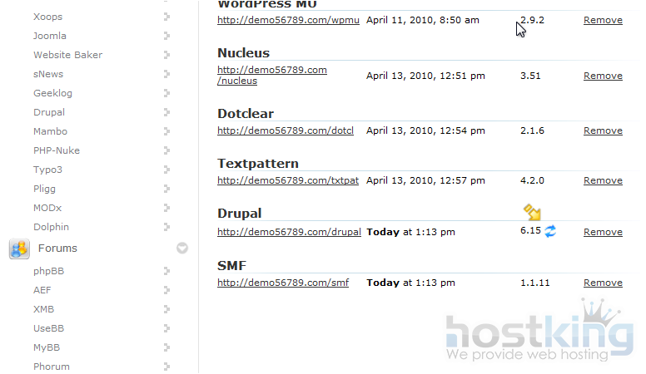The height and width of the screenshot is (374, 646).
Task: Click the arrow next to phpBB
Action: pyautogui.click(x=167, y=271)
